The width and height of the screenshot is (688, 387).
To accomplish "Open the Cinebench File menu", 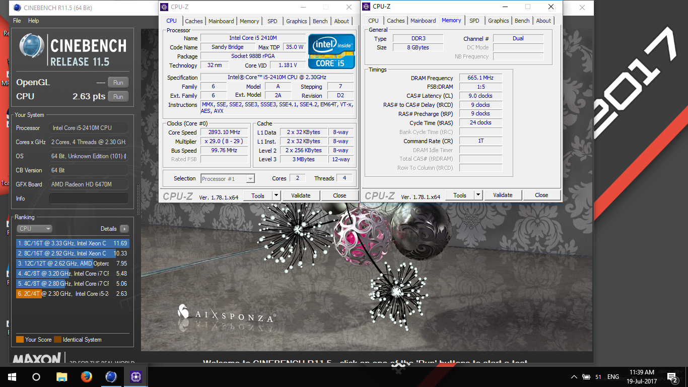I will (x=17, y=21).
